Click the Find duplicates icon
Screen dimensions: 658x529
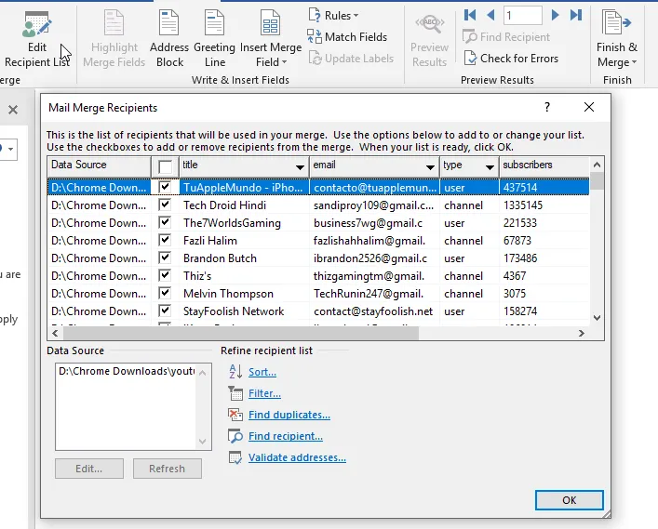[235, 415]
